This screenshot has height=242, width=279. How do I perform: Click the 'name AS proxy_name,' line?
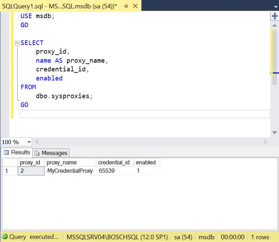[x=72, y=61]
